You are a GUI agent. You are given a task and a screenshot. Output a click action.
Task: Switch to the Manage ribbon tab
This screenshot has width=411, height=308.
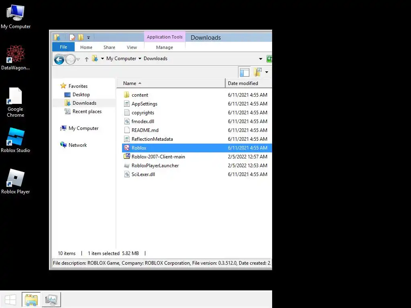coord(165,47)
